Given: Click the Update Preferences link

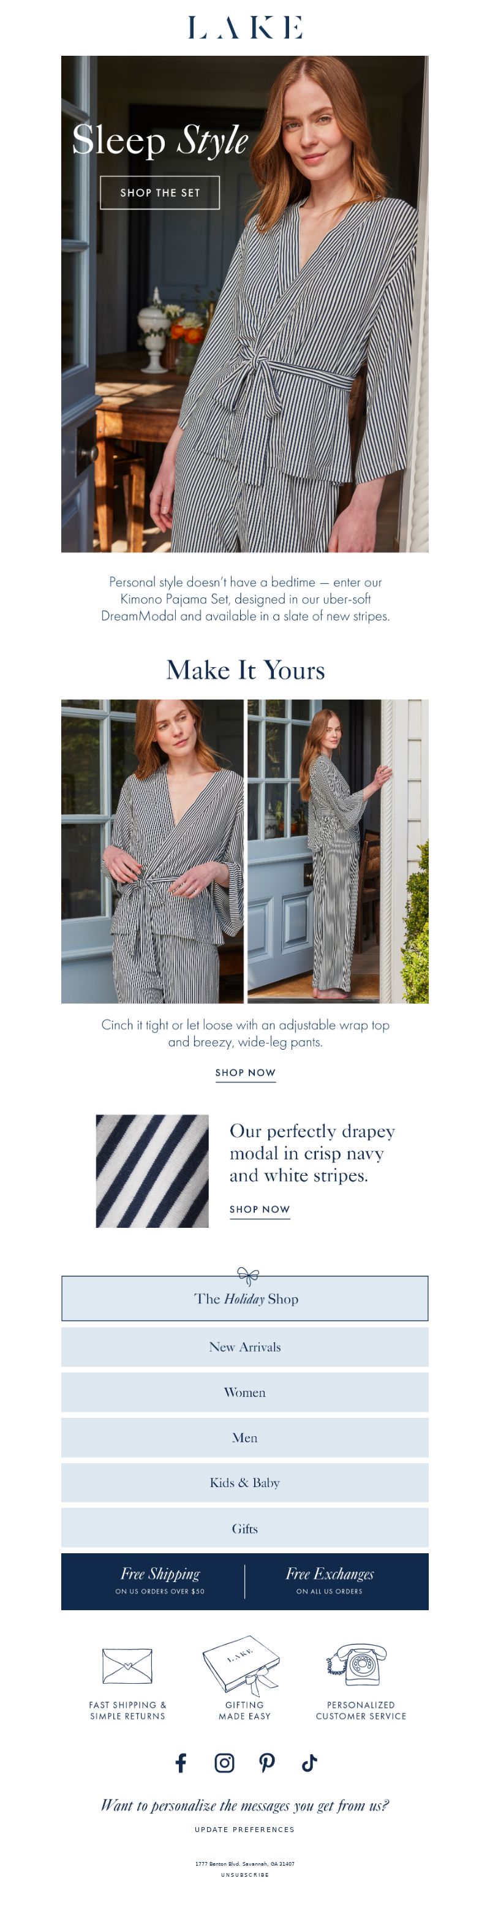Looking at the screenshot, I should click(x=245, y=1830).
